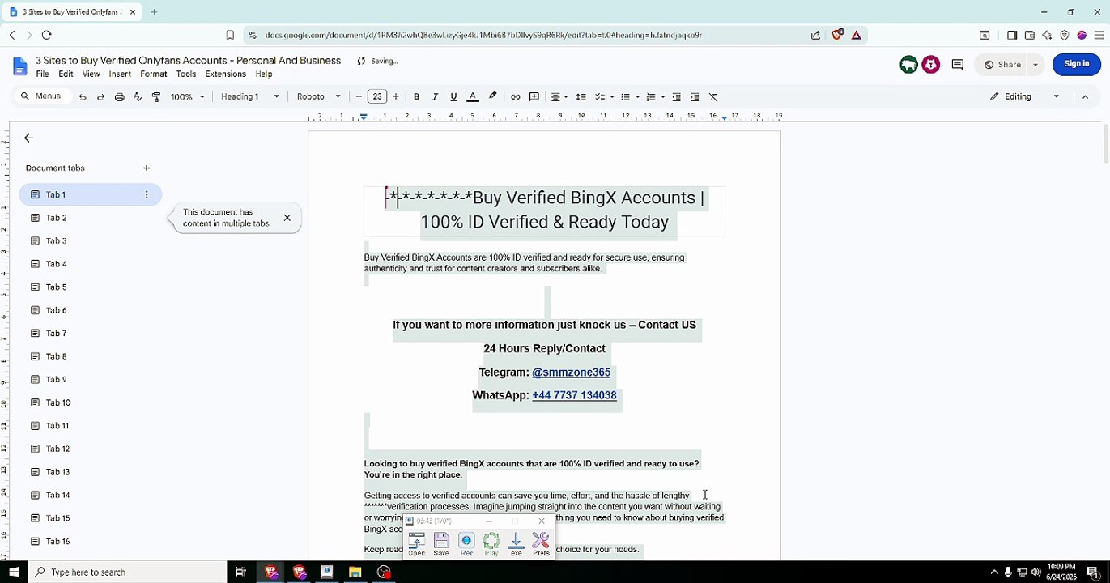The height and width of the screenshot is (583, 1110).
Task: Open the View menu
Action: [91, 74]
